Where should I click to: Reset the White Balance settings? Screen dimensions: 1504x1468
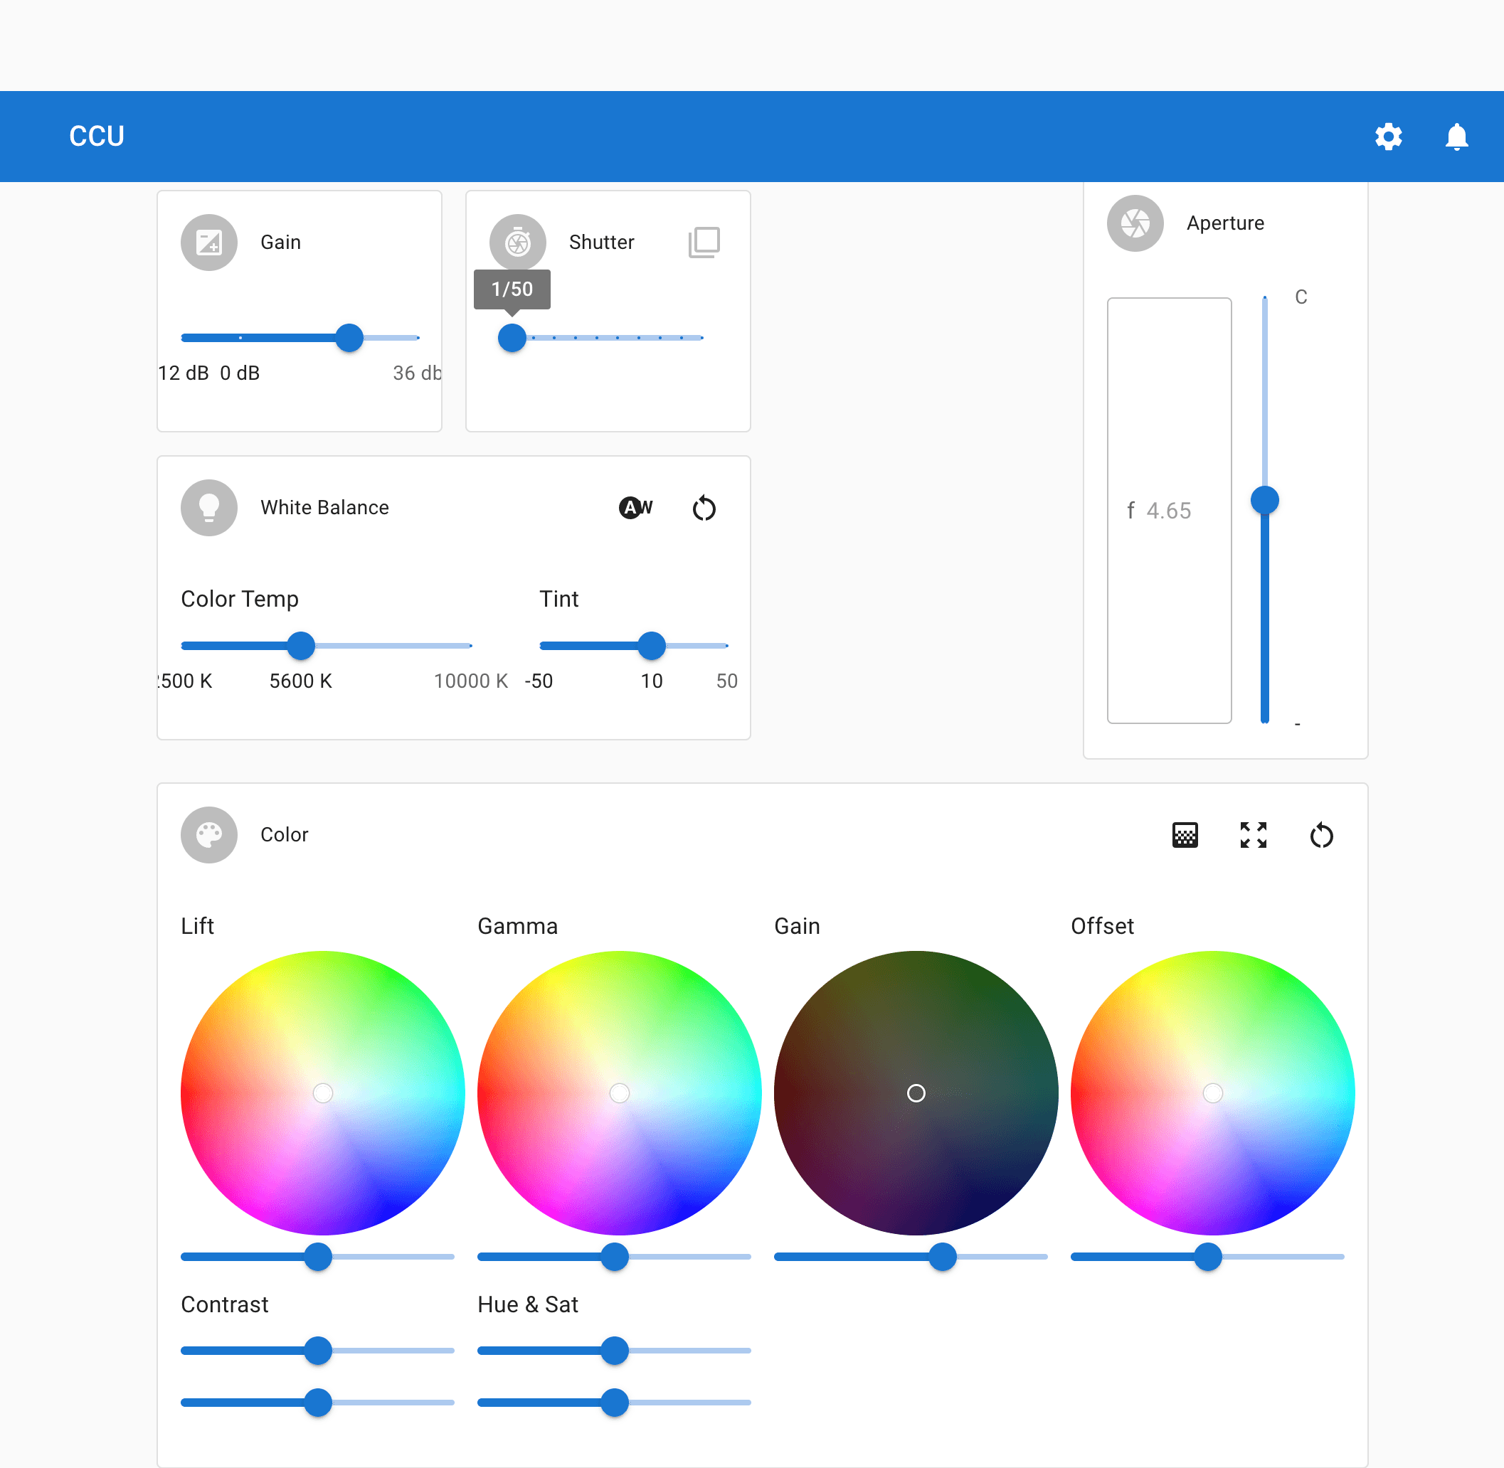(704, 507)
